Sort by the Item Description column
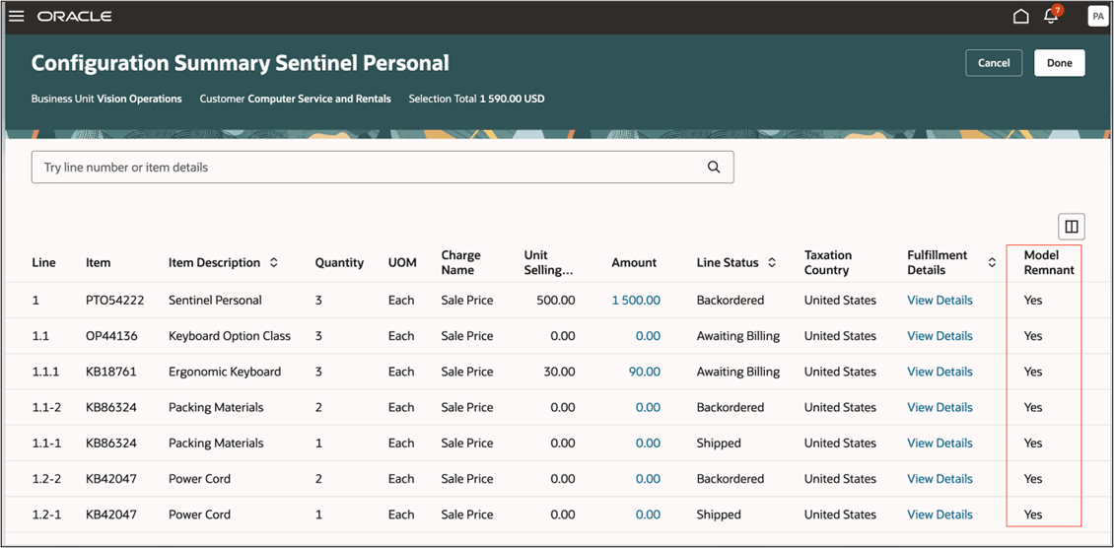This screenshot has height=548, width=1114. (x=273, y=262)
